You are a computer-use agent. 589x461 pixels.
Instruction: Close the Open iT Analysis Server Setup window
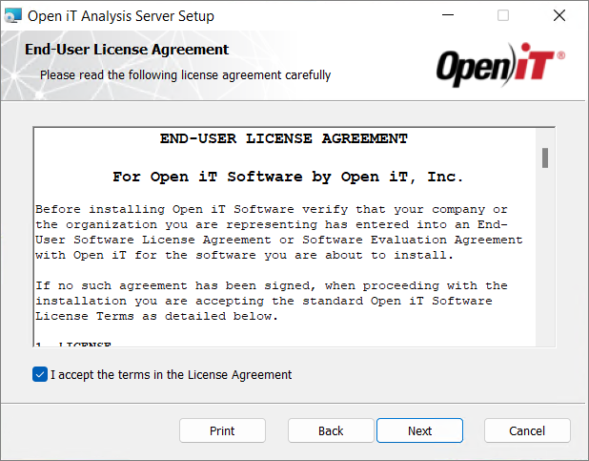pos(559,15)
